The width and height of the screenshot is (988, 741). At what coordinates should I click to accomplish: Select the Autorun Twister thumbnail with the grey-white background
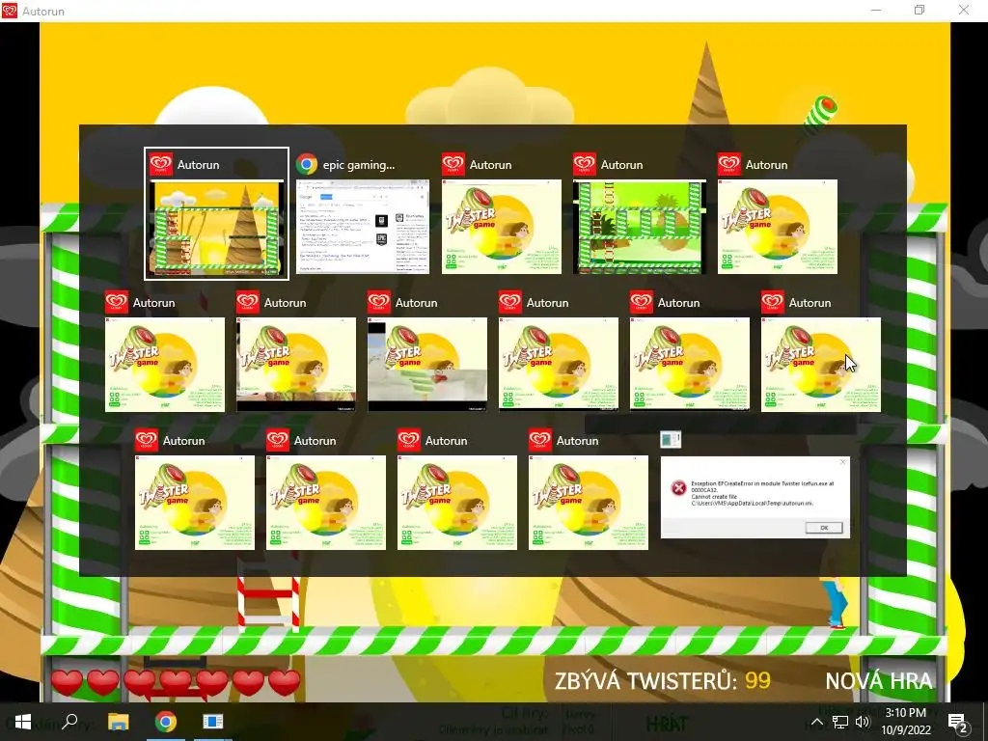coord(427,364)
